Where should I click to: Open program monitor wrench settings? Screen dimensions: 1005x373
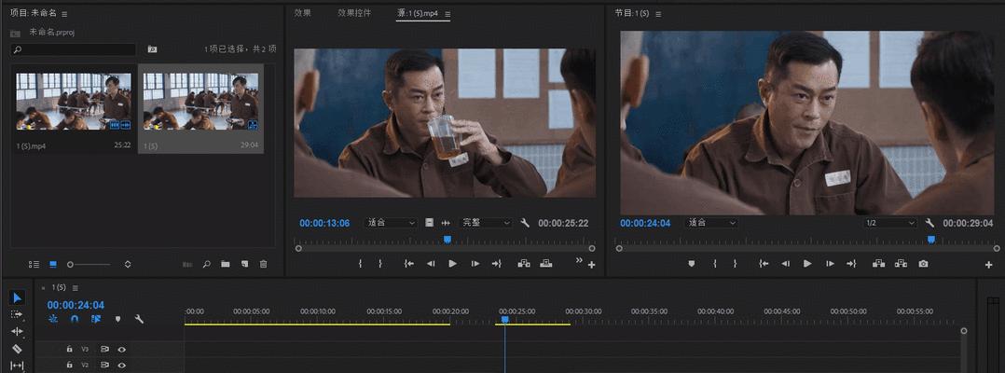pyautogui.click(x=930, y=223)
